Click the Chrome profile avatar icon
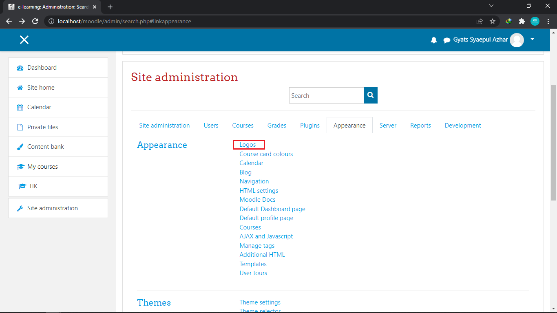Image resolution: width=557 pixels, height=313 pixels. (x=535, y=21)
